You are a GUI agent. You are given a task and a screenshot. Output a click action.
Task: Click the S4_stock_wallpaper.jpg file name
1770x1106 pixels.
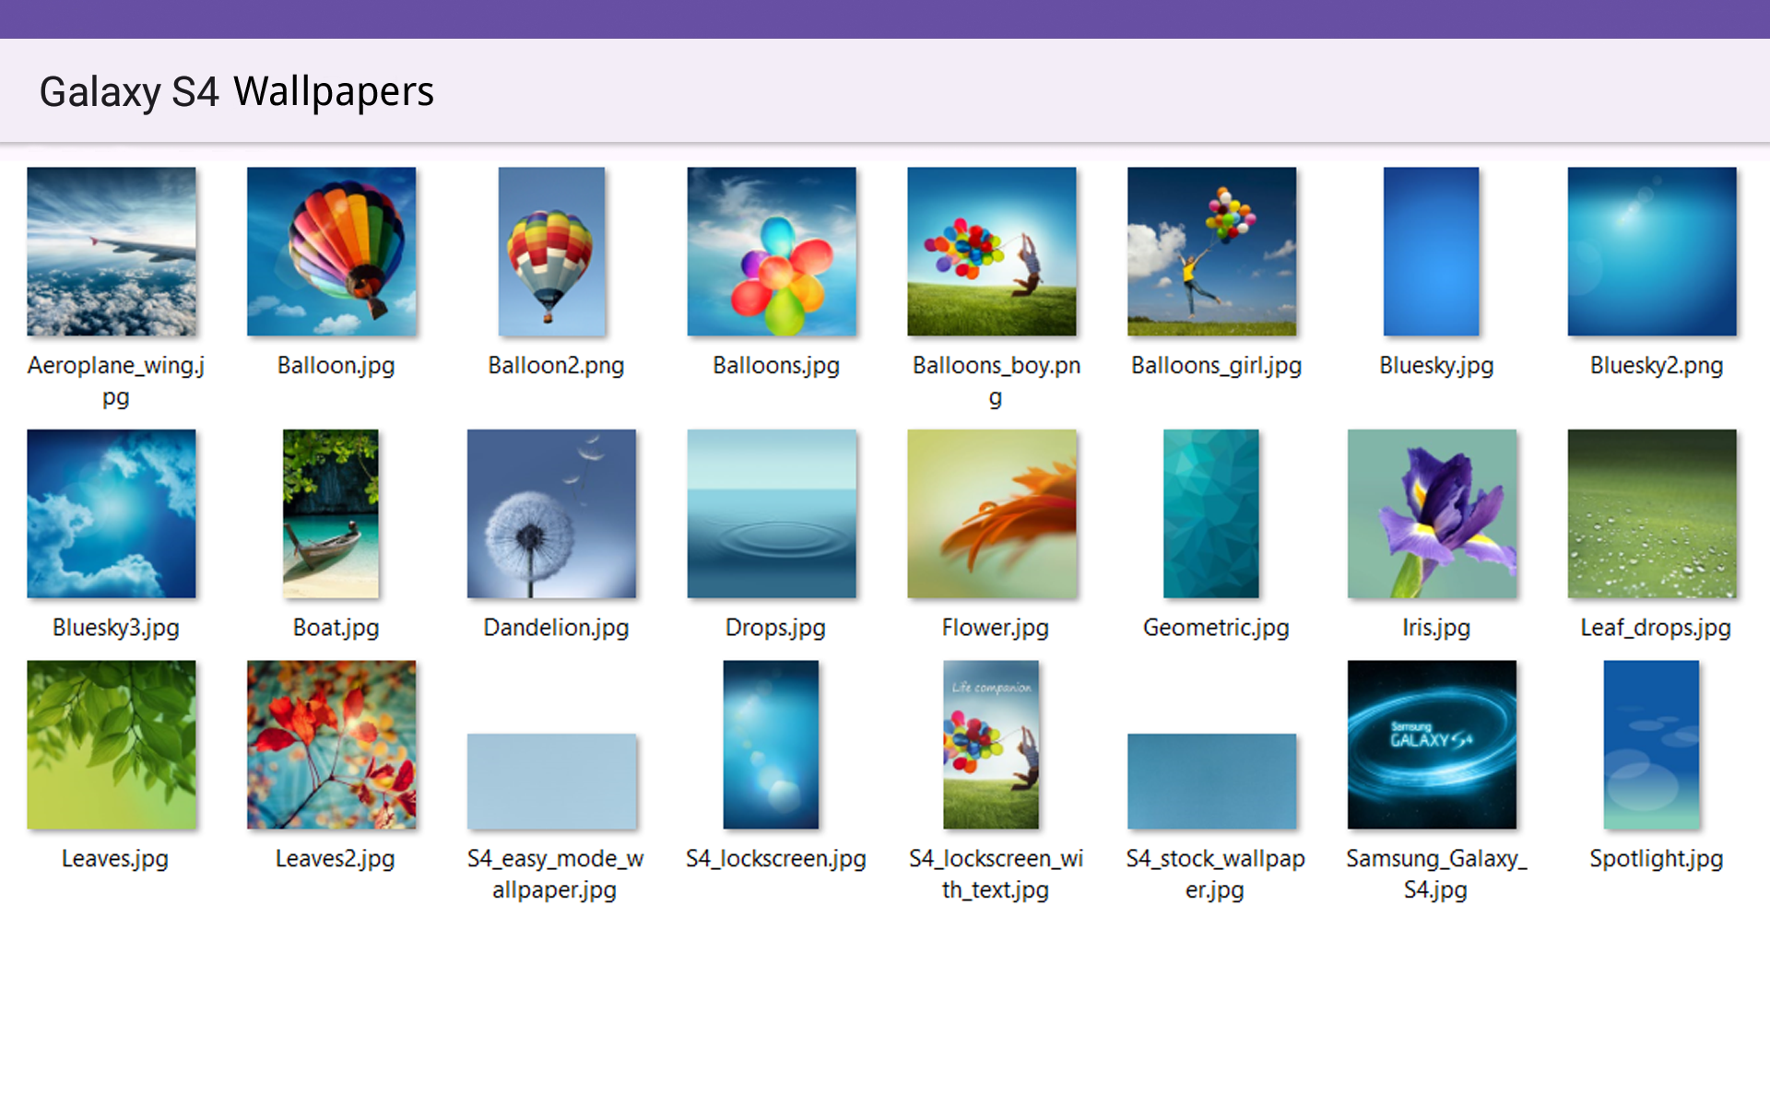(1215, 874)
